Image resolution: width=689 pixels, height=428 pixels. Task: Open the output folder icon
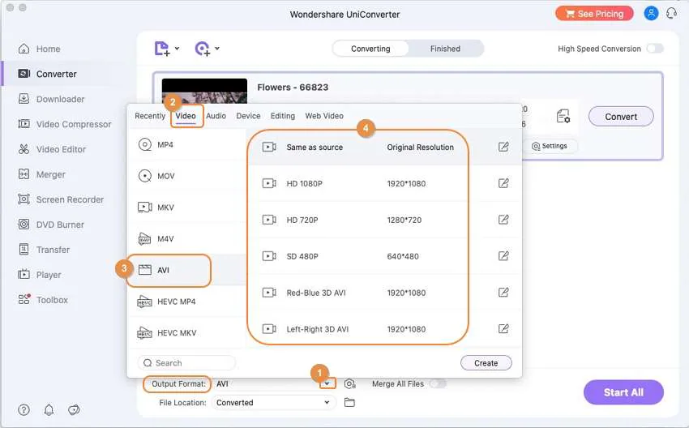[x=349, y=403]
